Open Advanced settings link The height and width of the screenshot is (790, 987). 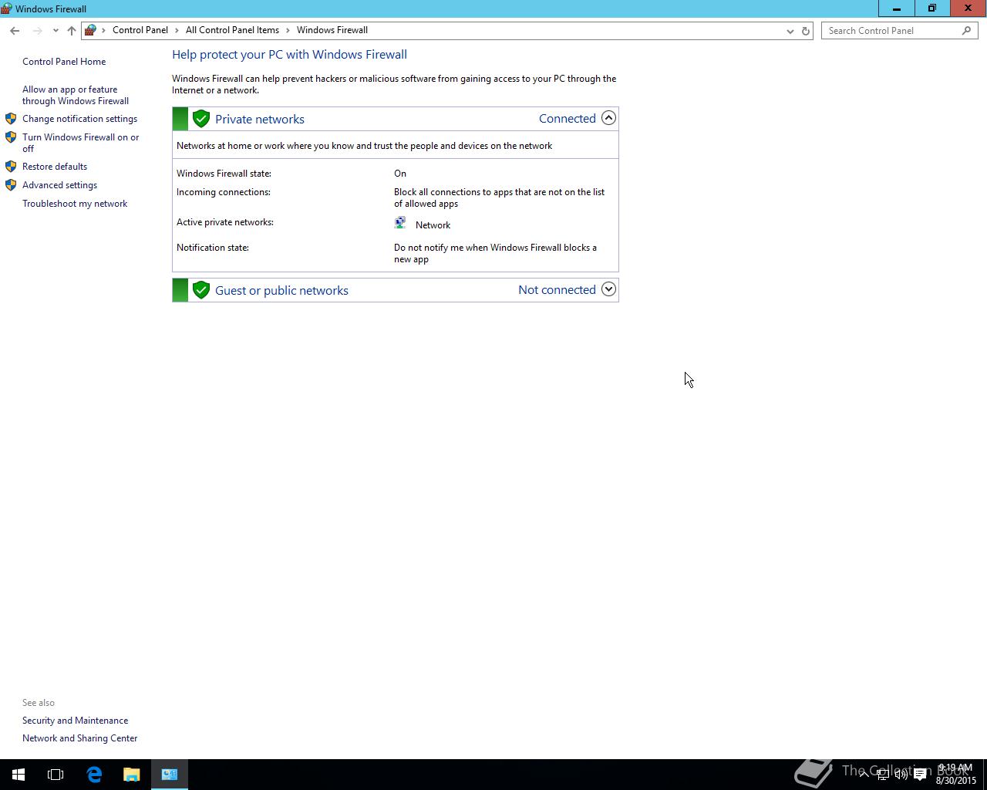(x=59, y=185)
